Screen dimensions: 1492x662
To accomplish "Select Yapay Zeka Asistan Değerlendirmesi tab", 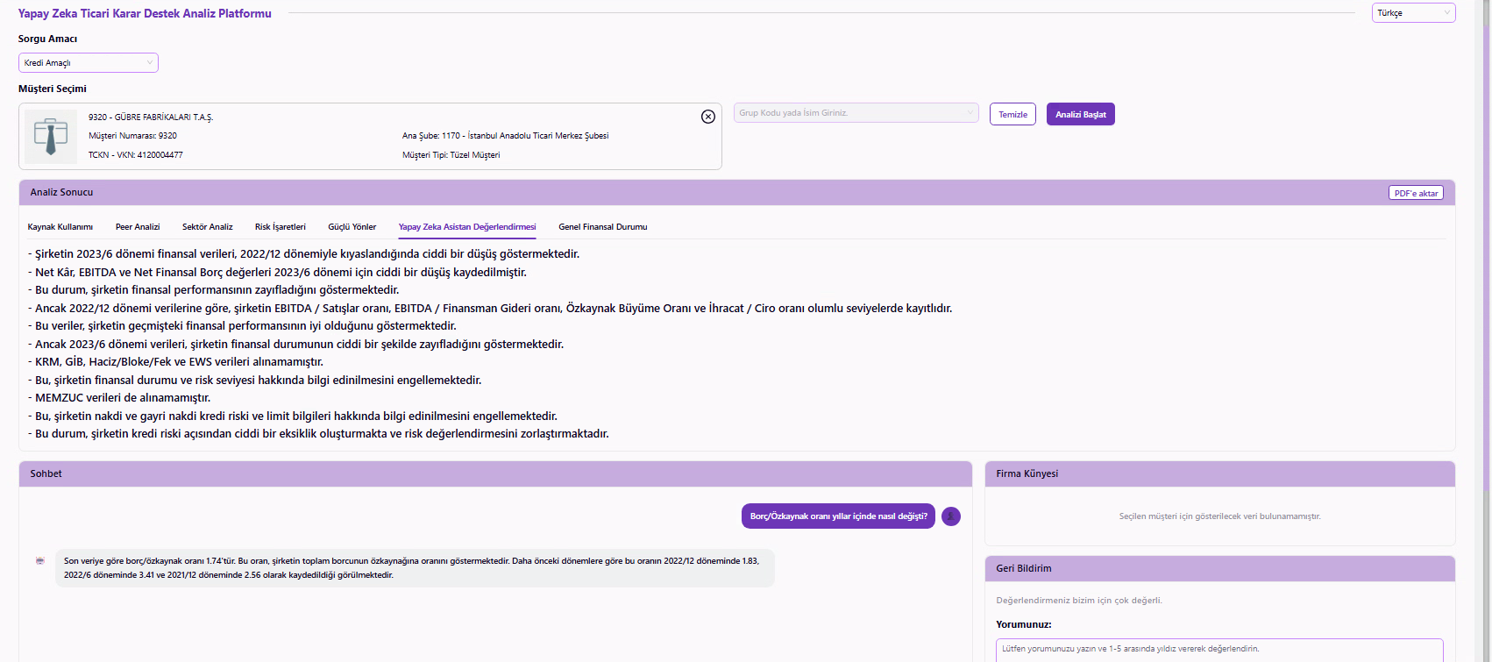I will point(467,227).
